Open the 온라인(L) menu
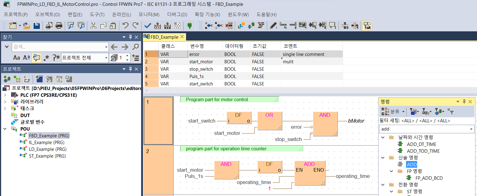 (121, 14)
